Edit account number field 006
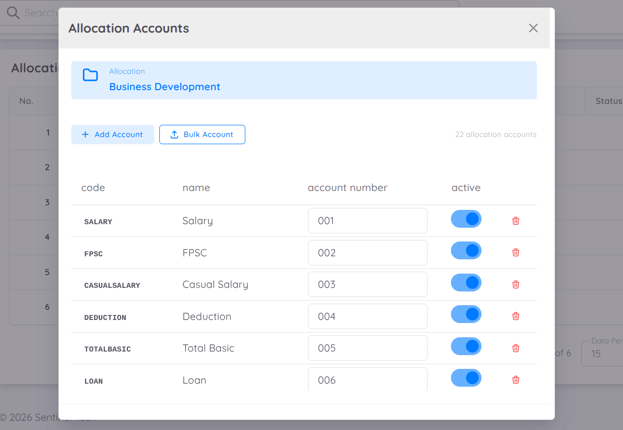Screen dimensions: 623x430 367,379
